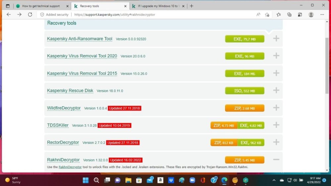Open the Kaspersky app on the taskbar
Viewport: 331px width, 186px height.
246,180
